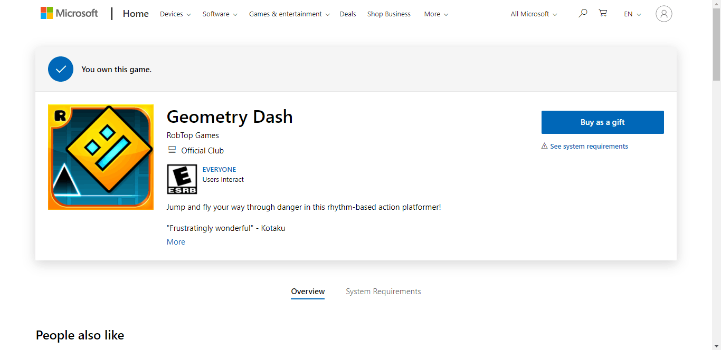The image size is (721, 350).
Task: Open the shopping cart icon
Action: click(x=603, y=13)
